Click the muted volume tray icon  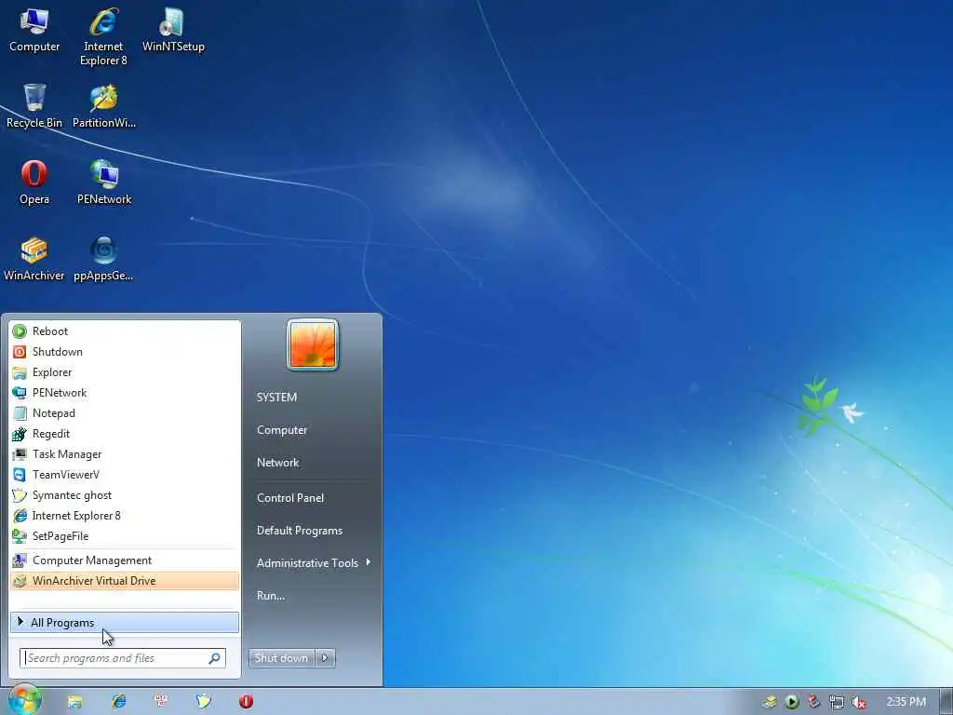(859, 702)
